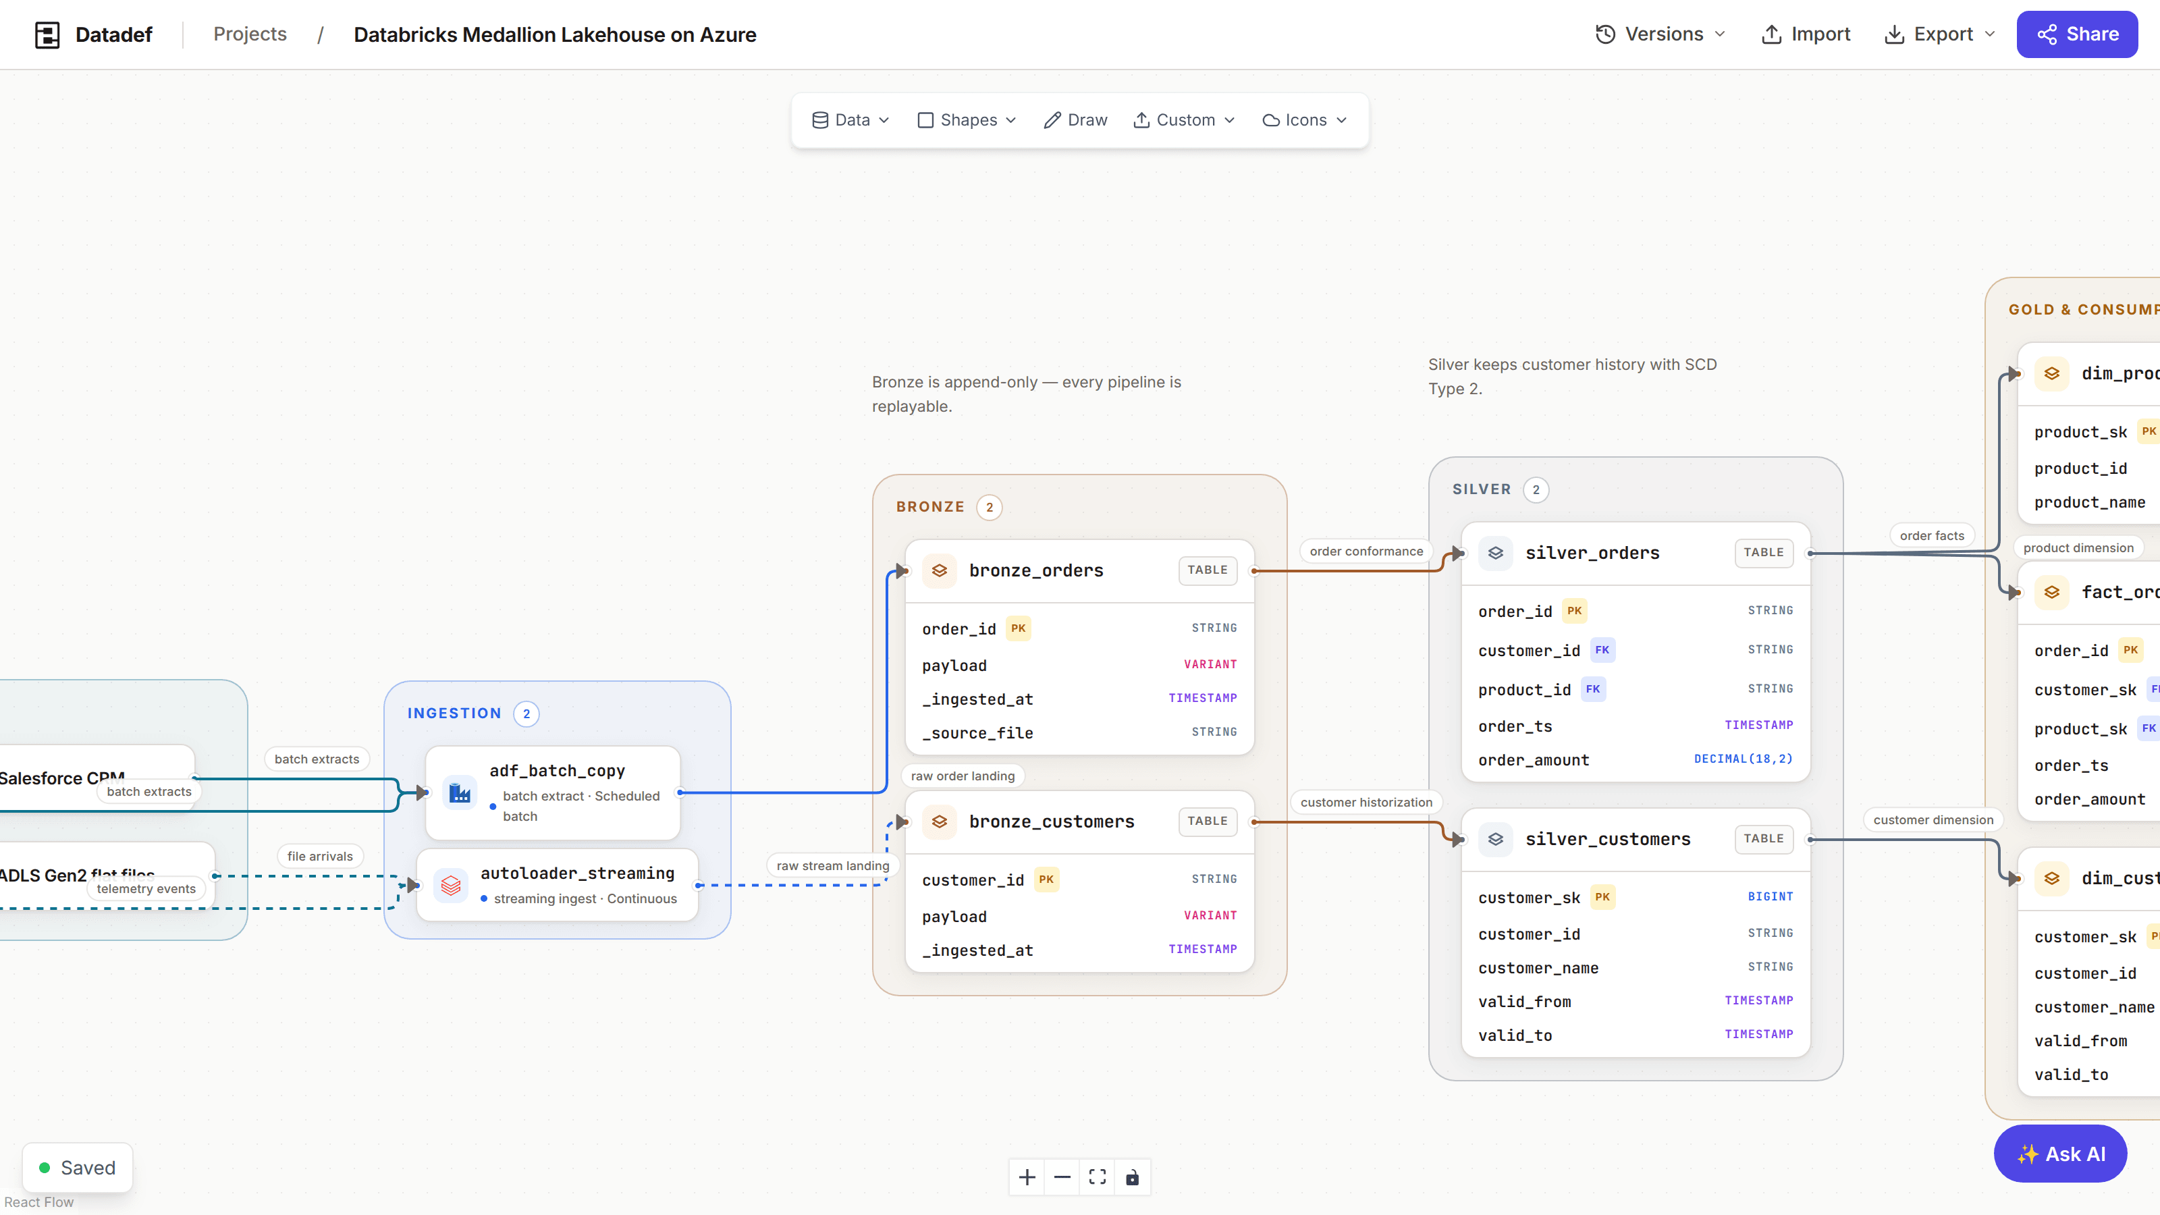Select the 'product dimension' edge label
This screenshot has height=1215, width=2160.
click(2078, 548)
